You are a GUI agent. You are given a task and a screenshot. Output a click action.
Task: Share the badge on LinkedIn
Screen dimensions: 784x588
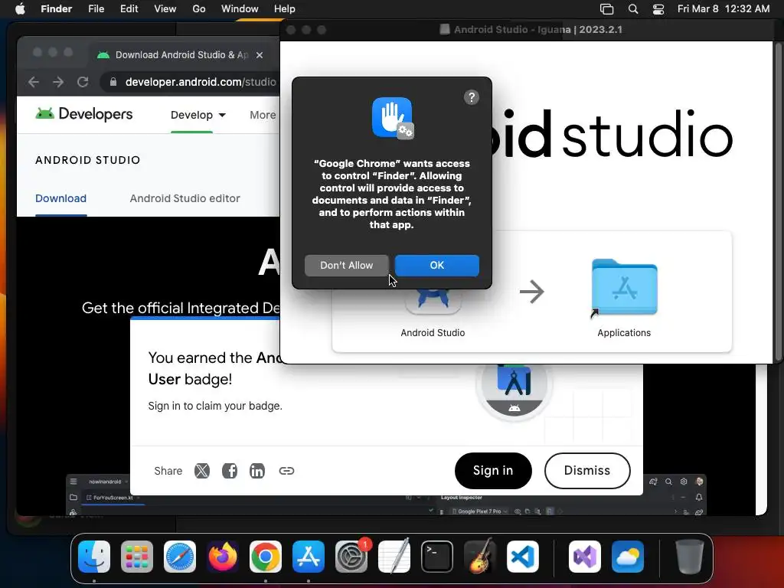[x=257, y=471]
